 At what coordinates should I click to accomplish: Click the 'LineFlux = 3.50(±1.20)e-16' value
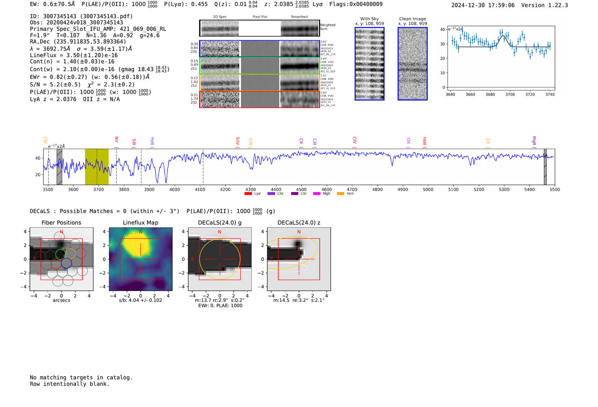point(74,55)
